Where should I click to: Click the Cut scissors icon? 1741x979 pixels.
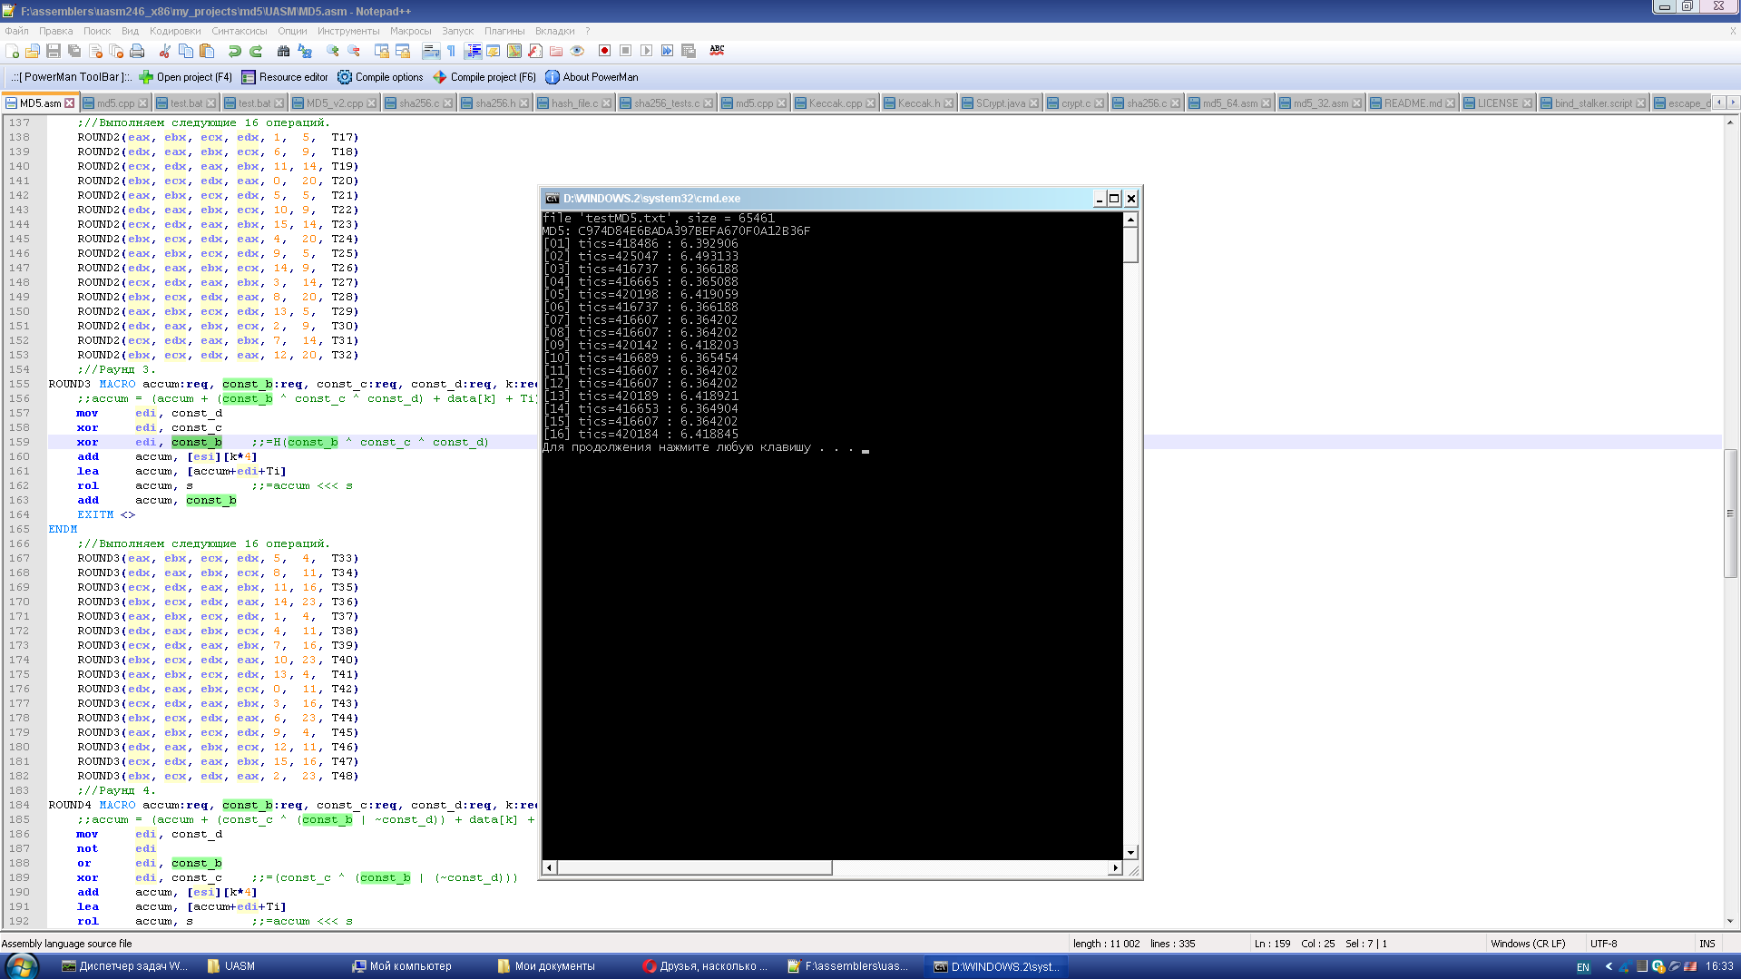164,51
